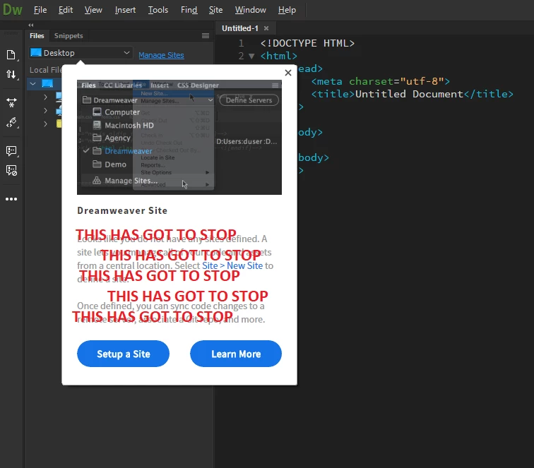Click the Learn More button
The height and width of the screenshot is (468, 534).
coord(236,354)
